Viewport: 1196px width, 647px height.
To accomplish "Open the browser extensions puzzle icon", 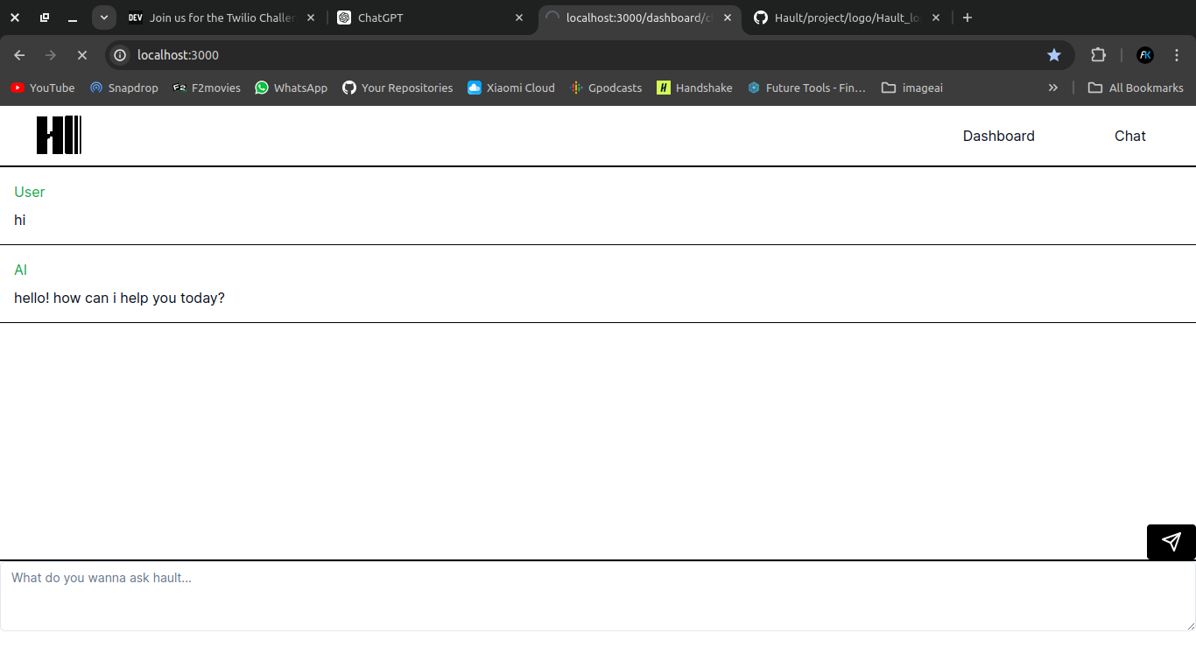I will pos(1098,54).
